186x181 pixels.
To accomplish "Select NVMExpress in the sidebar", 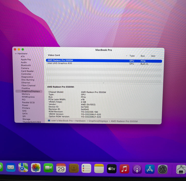I will pyautogui.click(x=28, y=97).
